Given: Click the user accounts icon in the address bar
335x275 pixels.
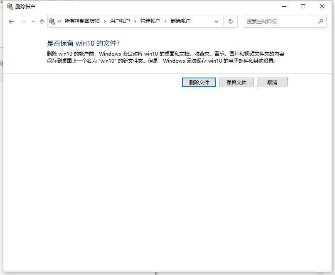Looking at the screenshot, I should pyautogui.click(x=52, y=21).
